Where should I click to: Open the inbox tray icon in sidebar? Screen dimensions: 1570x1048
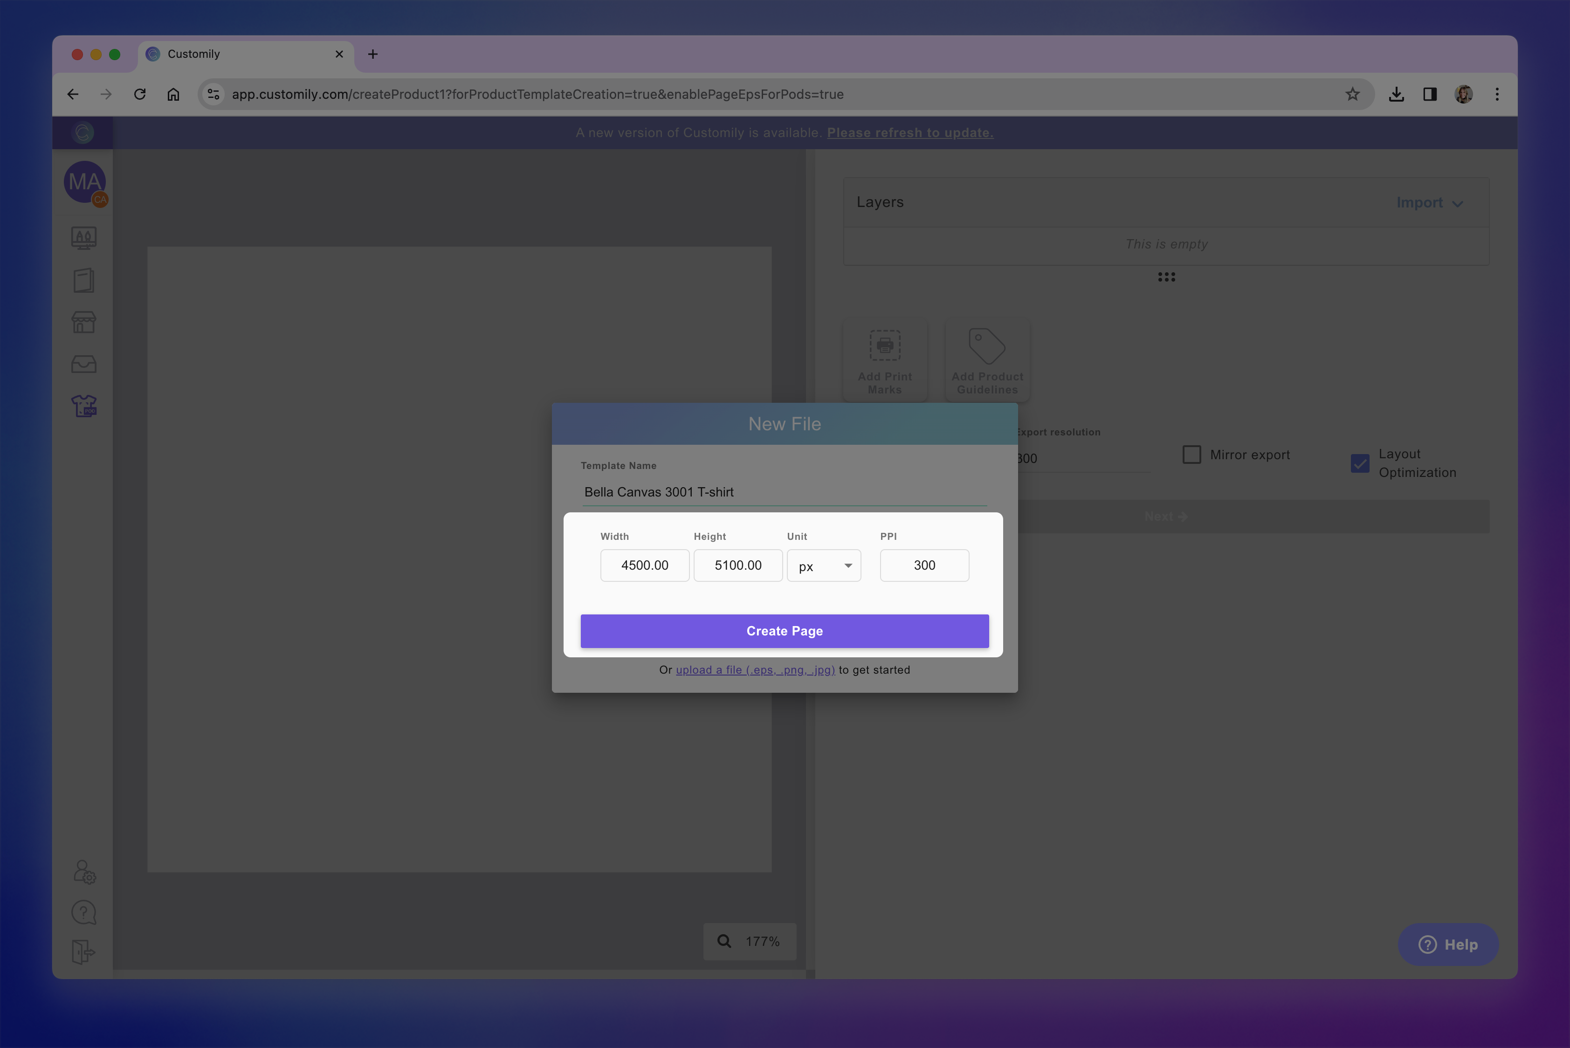click(83, 364)
